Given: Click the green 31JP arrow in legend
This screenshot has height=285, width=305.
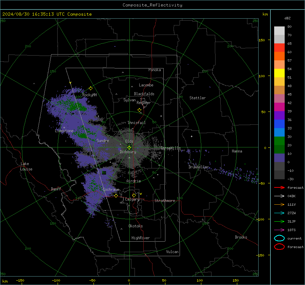Looking at the screenshot, I should tap(279, 221).
